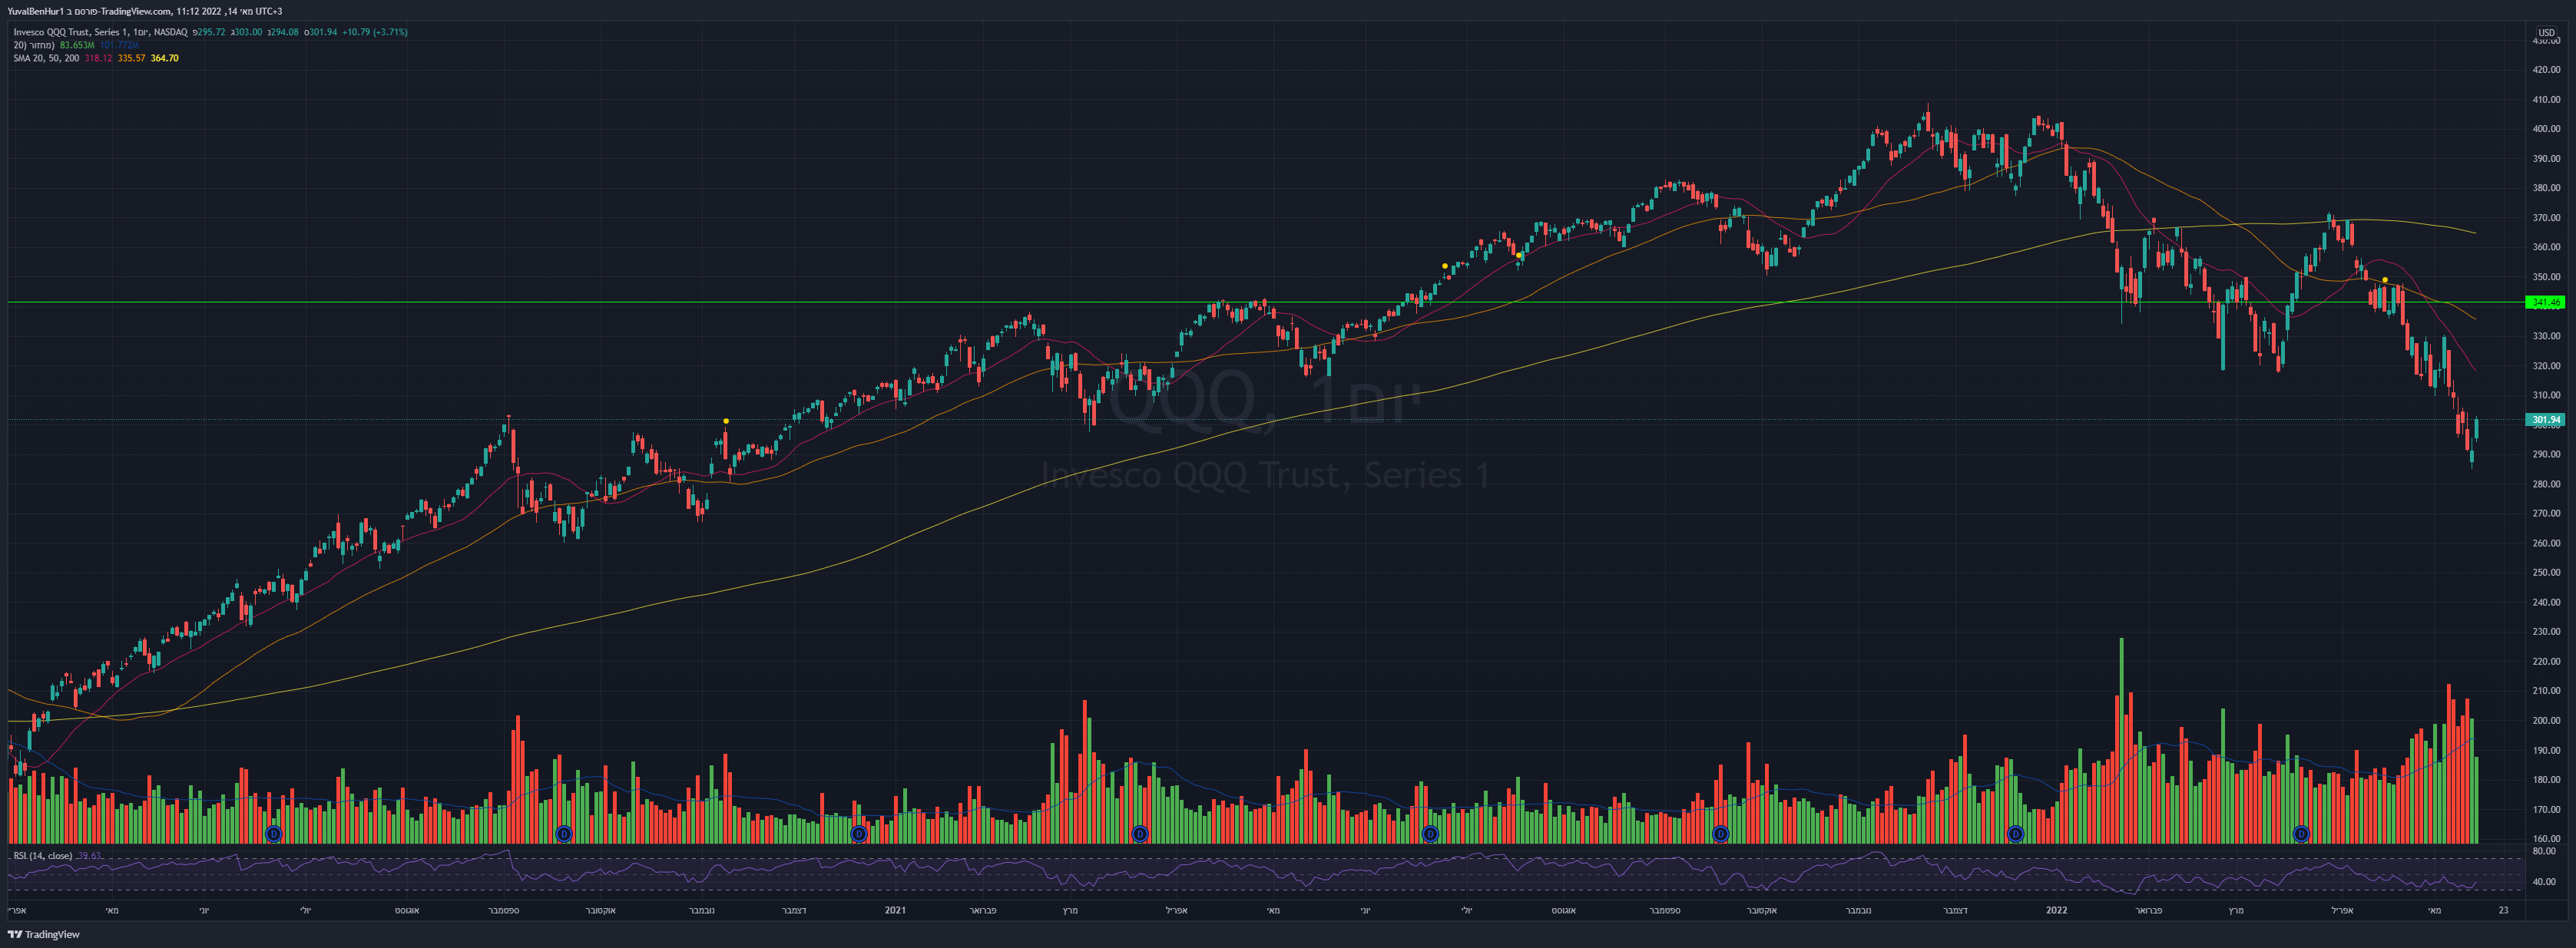Click the 400.00 price axis label
Image resolution: width=2576 pixels, height=948 pixels.
2546,129
